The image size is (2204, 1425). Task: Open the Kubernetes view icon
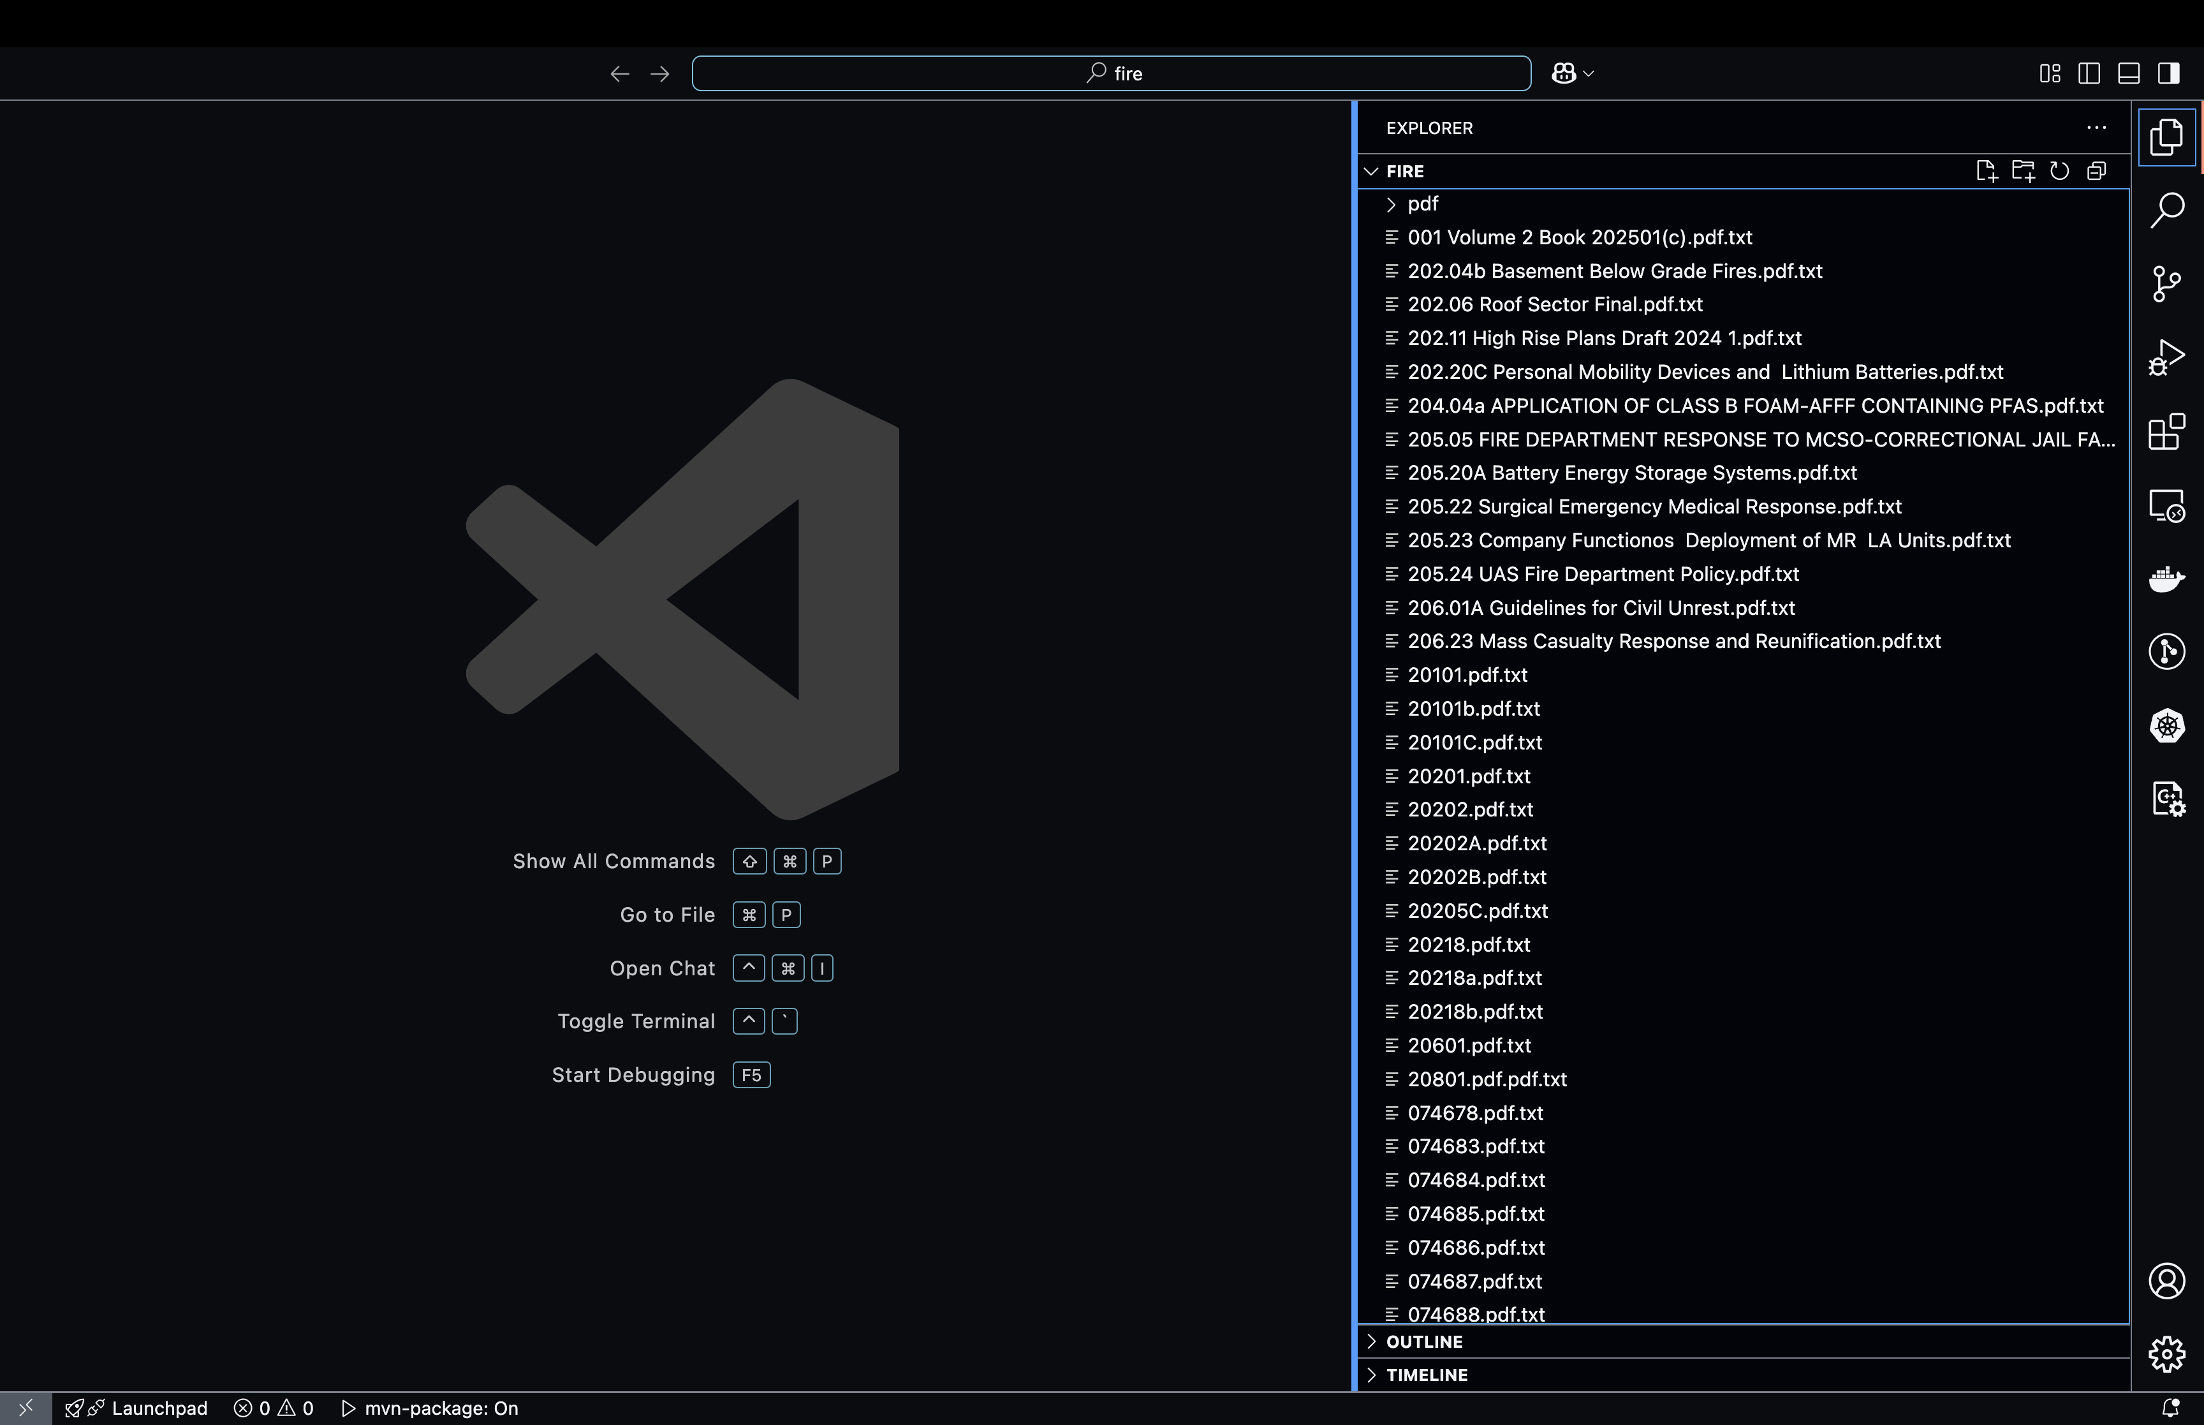(x=2166, y=725)
